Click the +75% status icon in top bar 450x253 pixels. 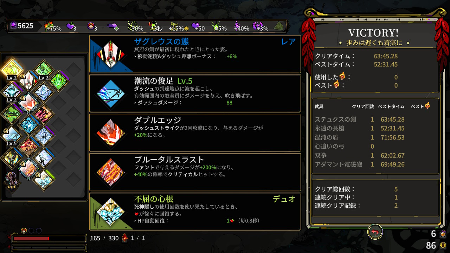tap(53, 26)
